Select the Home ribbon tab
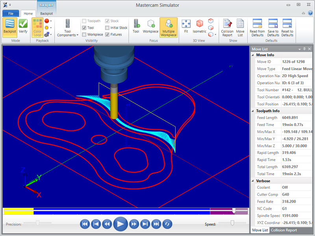 pyautogui.click(x=28, y=13)
